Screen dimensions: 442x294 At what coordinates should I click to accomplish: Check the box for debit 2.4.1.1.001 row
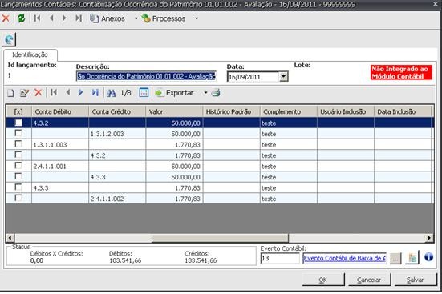tap(18, 166)
